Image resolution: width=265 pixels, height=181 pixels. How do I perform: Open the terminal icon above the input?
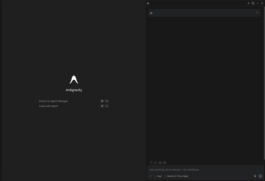point(156,163)
